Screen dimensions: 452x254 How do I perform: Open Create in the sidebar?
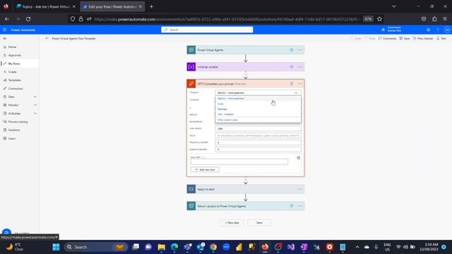point(13,72)
